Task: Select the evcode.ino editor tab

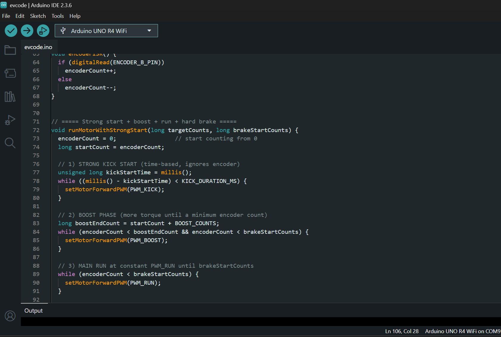Action: [x=38, y=47]
